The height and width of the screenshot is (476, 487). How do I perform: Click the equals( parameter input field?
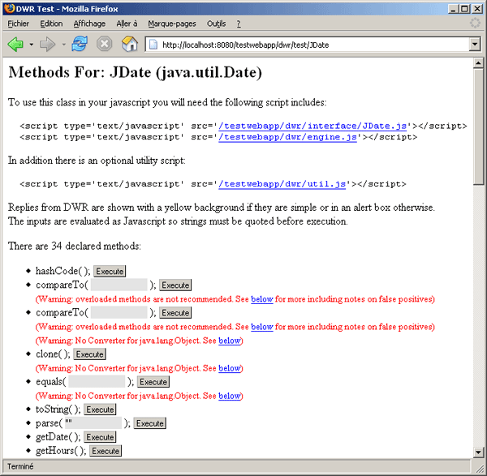(x=97, y=382)
